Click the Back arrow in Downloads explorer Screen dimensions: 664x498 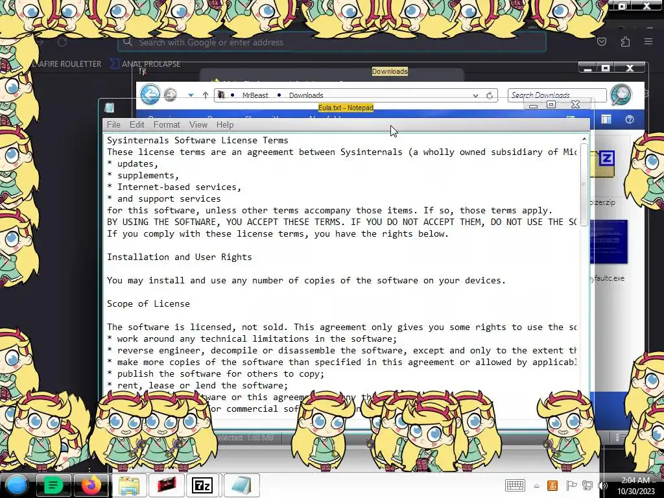150,94
